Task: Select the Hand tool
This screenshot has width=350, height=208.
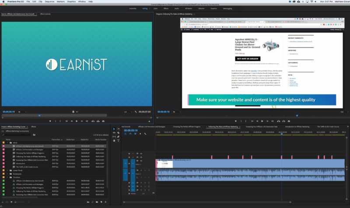Action: click(114, 140)
